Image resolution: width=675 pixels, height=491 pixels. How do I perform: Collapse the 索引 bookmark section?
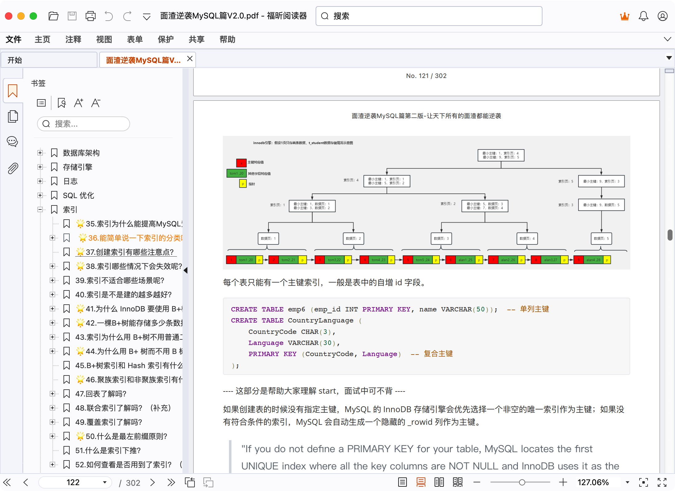pos(40,209)
